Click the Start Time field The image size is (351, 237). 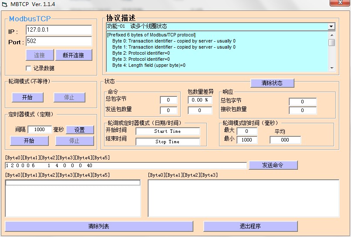168,131
